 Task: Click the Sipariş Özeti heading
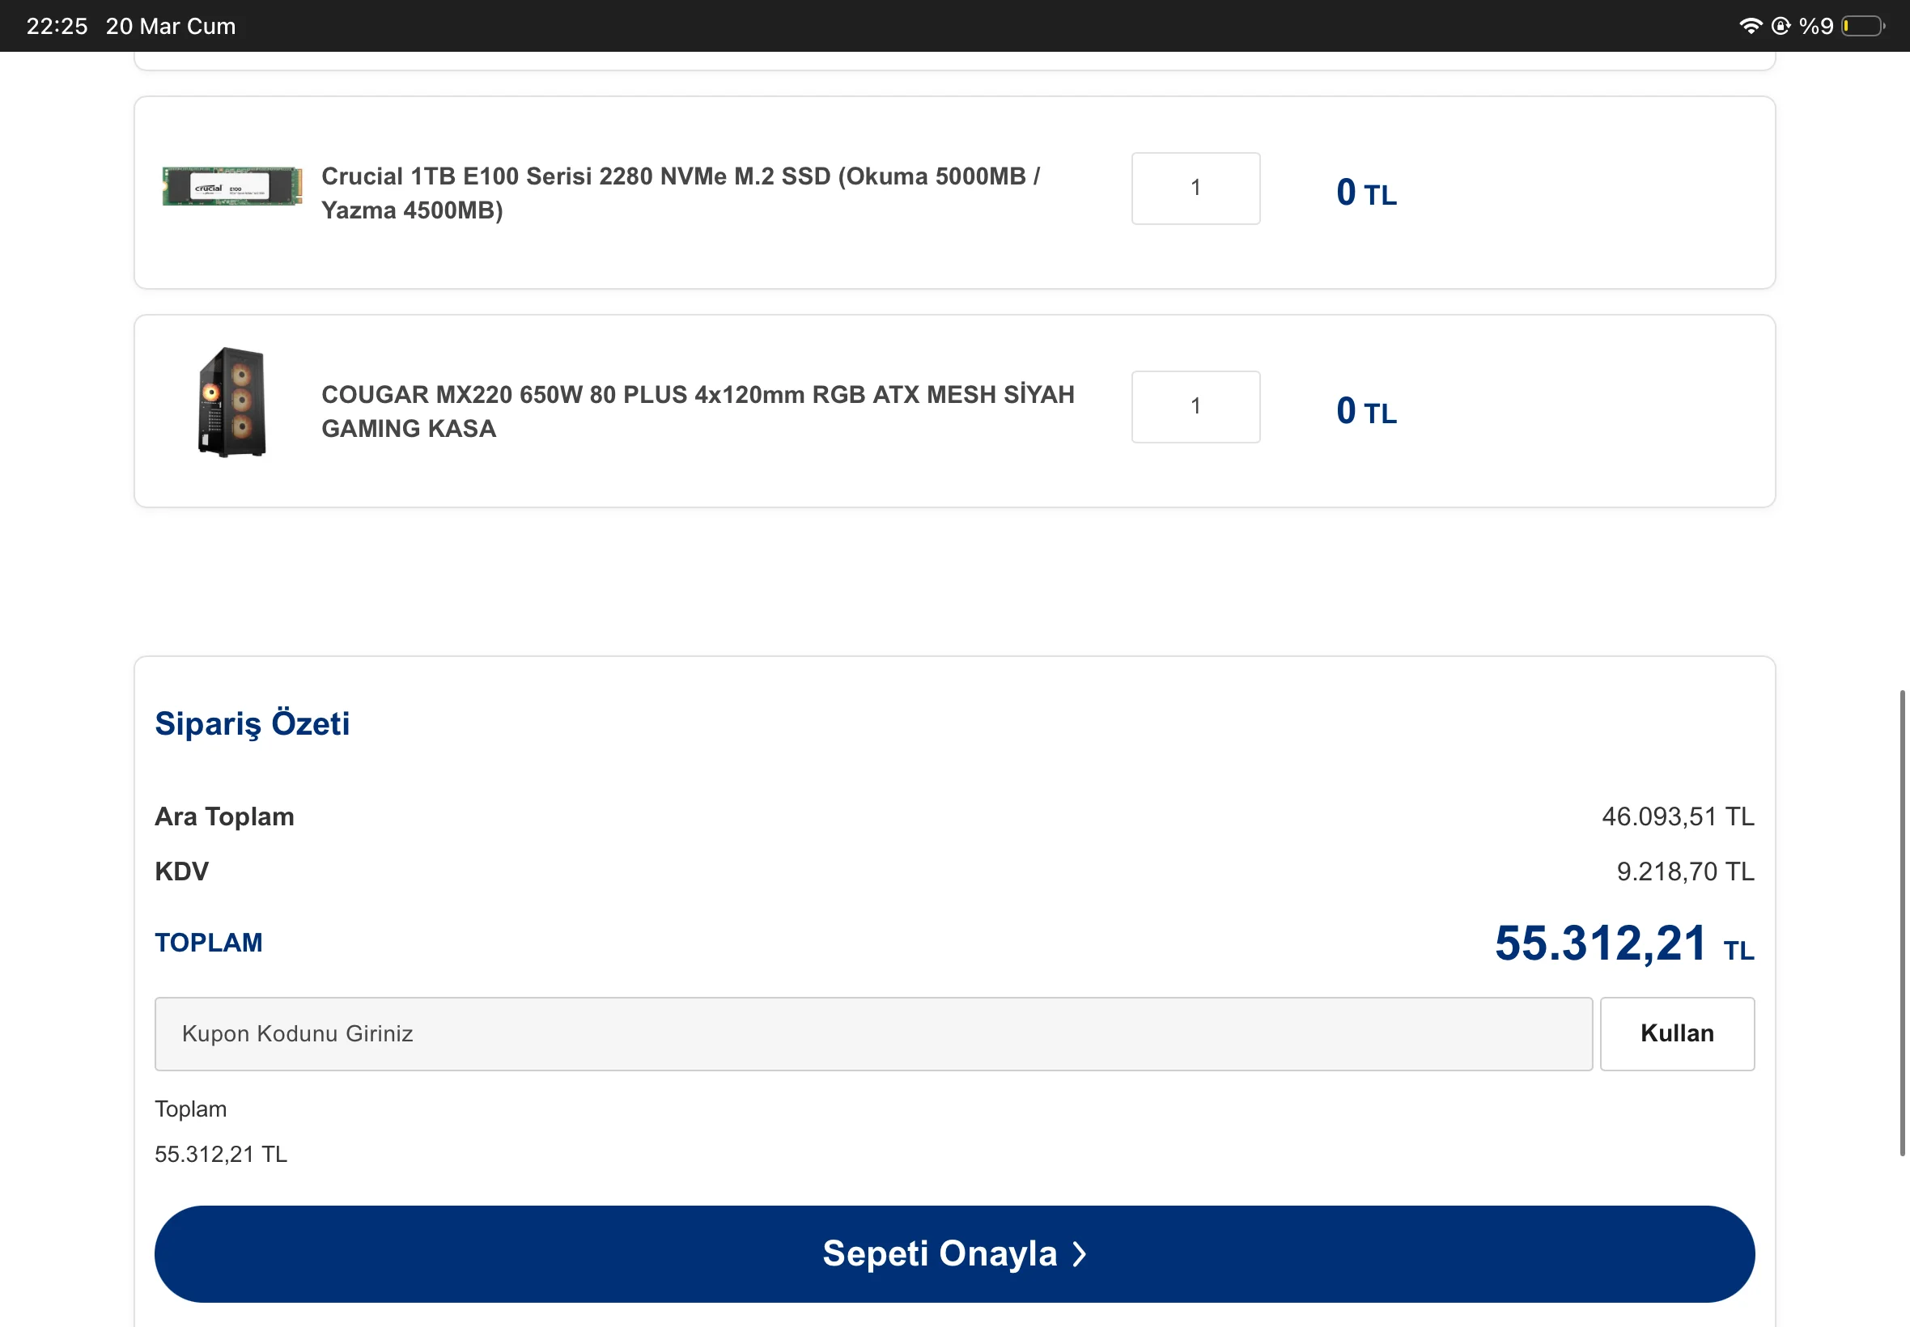(x=252, y=723)
